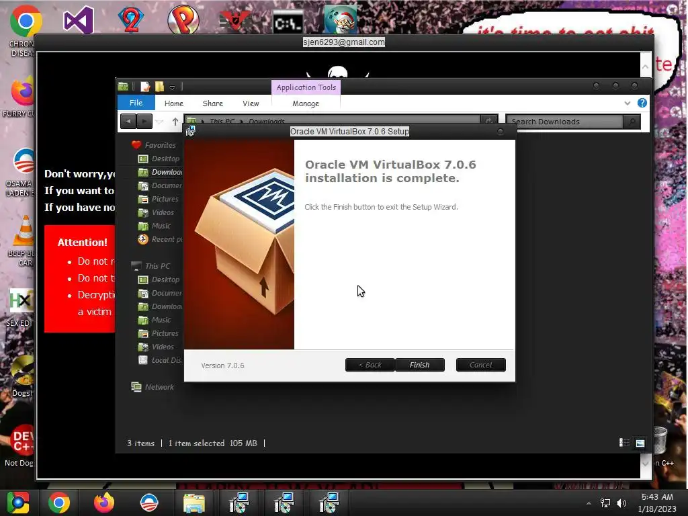688x516 pixels.
Task: Click the "1 item selected 105 MB" status text
Action: click(x=213, y=443)
